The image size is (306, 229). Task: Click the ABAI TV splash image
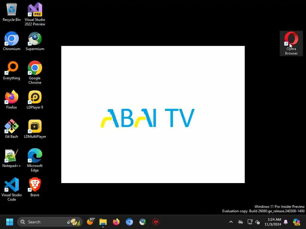pos(153,114)
